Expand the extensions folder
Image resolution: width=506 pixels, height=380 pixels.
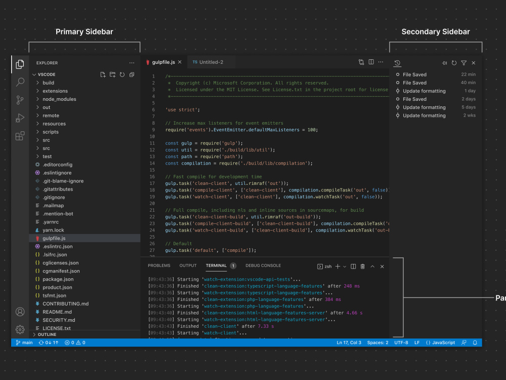[38, 91]
